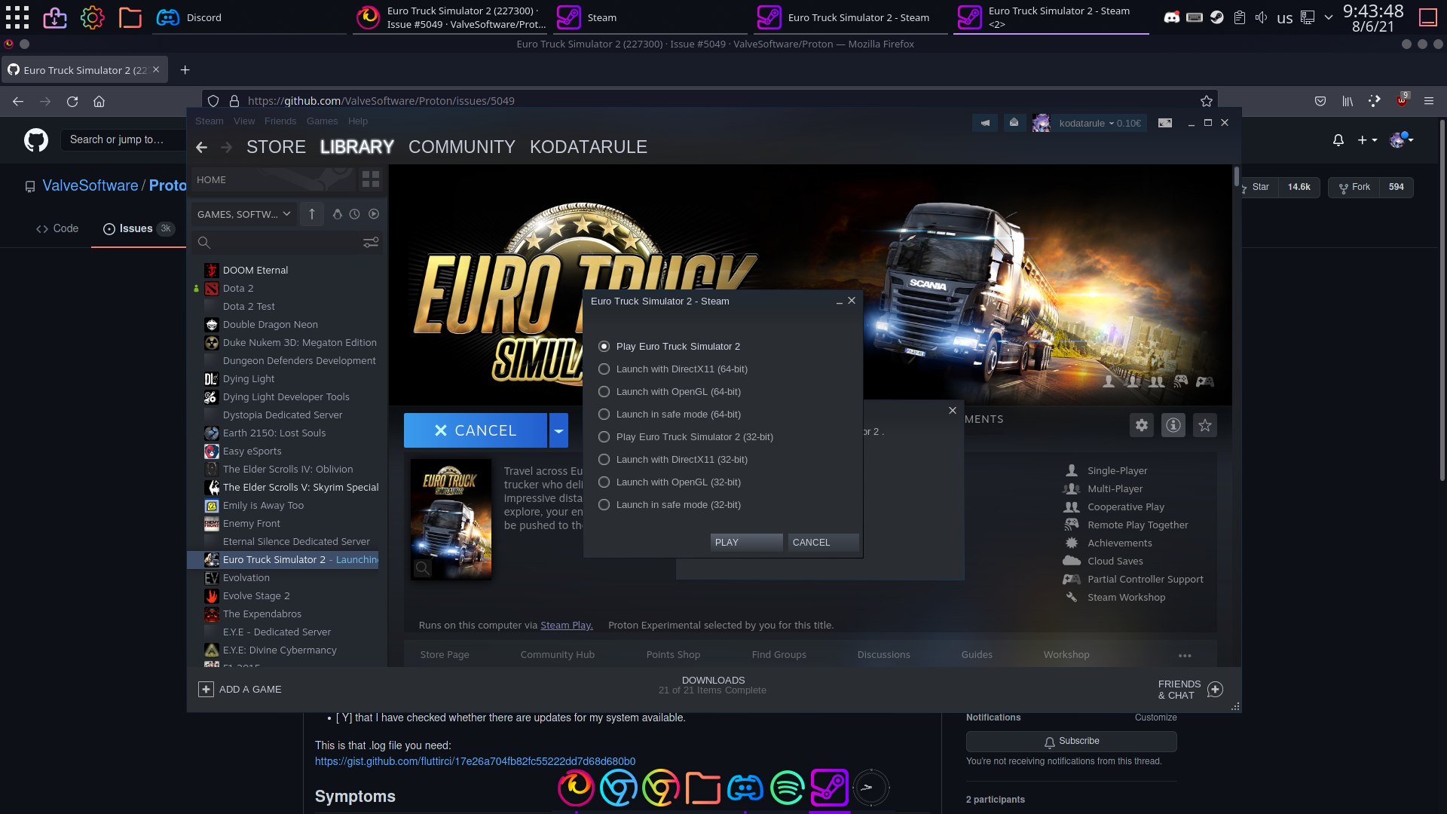Switch the Steam library to grid view
This screenshot has width=1447, height=814.
coord(370,179)
